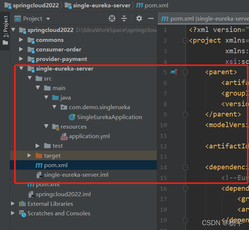This screenshot has width=249, height=230.
Task: Expand the commons module
Action: 21,40
